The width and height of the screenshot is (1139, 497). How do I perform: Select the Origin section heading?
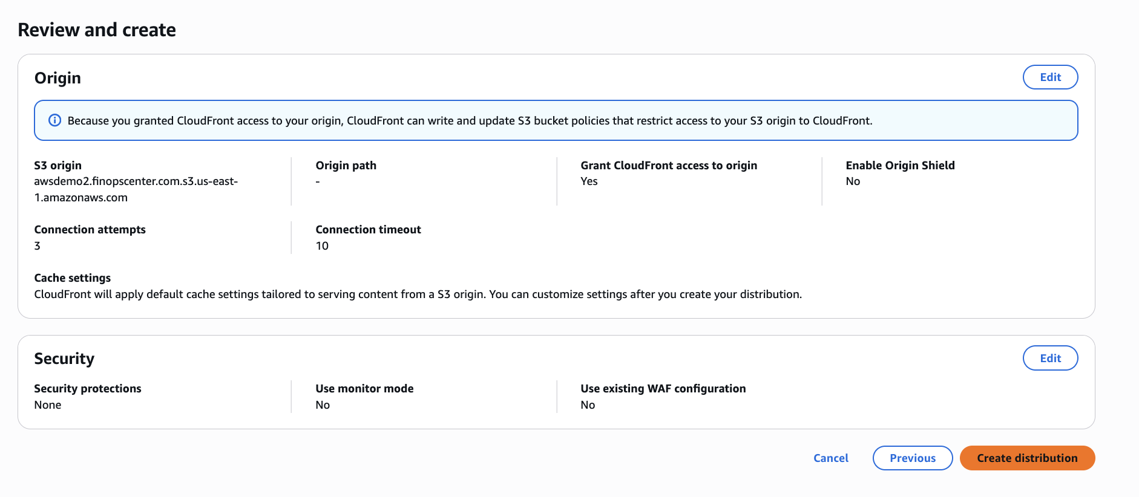pyautogui.click(x=57, y=78)
